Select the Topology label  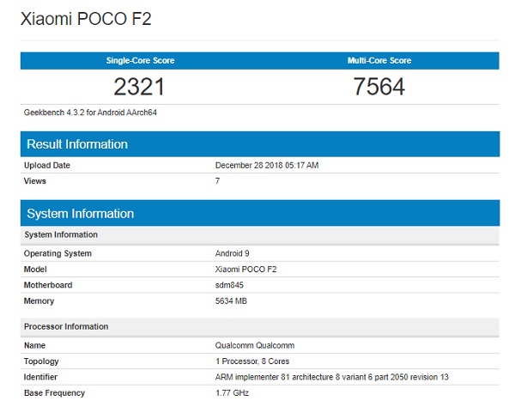(x=41, y=362)
